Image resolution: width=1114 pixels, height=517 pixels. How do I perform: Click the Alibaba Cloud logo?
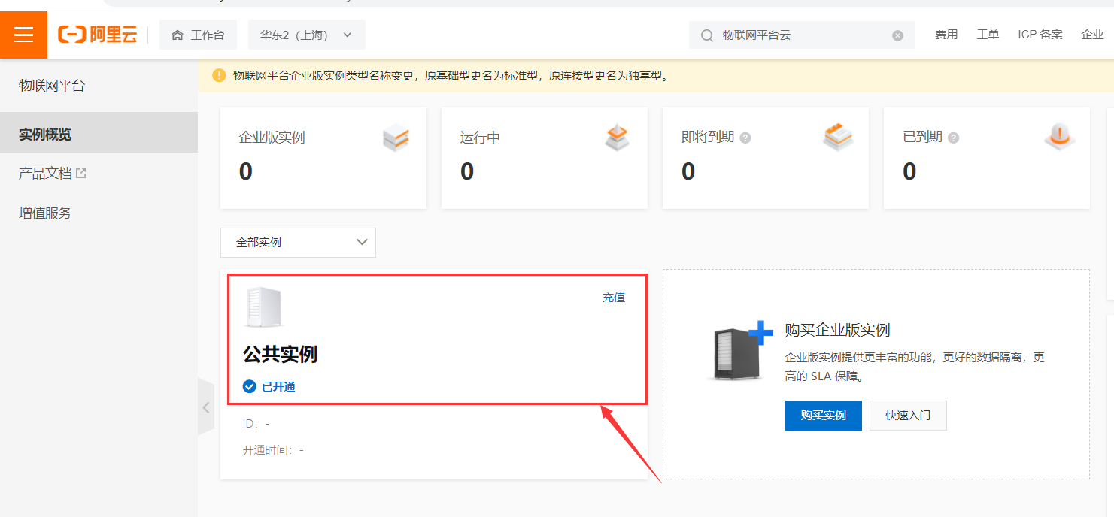pyautogui.click(x=97, y=35)
